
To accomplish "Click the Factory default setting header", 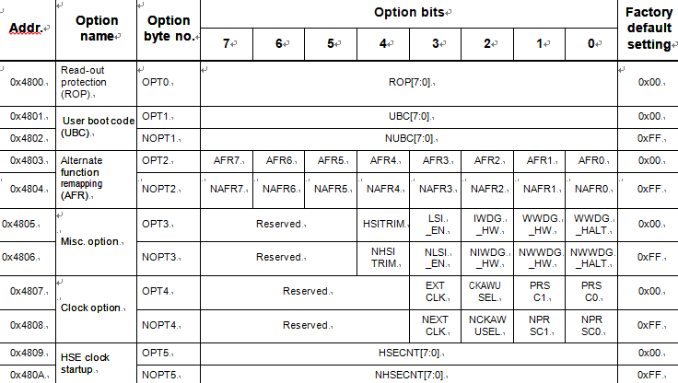I will [649, 29].
